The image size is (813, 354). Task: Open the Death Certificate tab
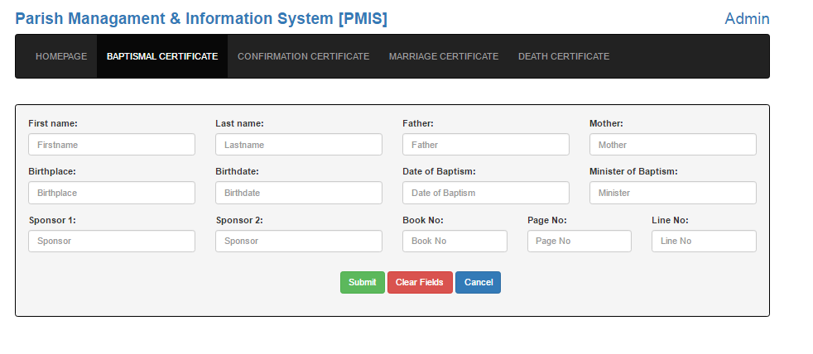pyautogui.click(x=564, y=56)
